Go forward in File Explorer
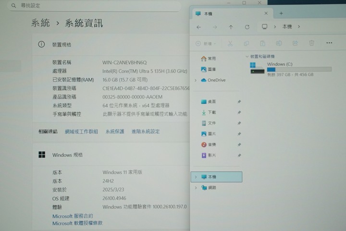The image size is (346, 231). [215, 27]
